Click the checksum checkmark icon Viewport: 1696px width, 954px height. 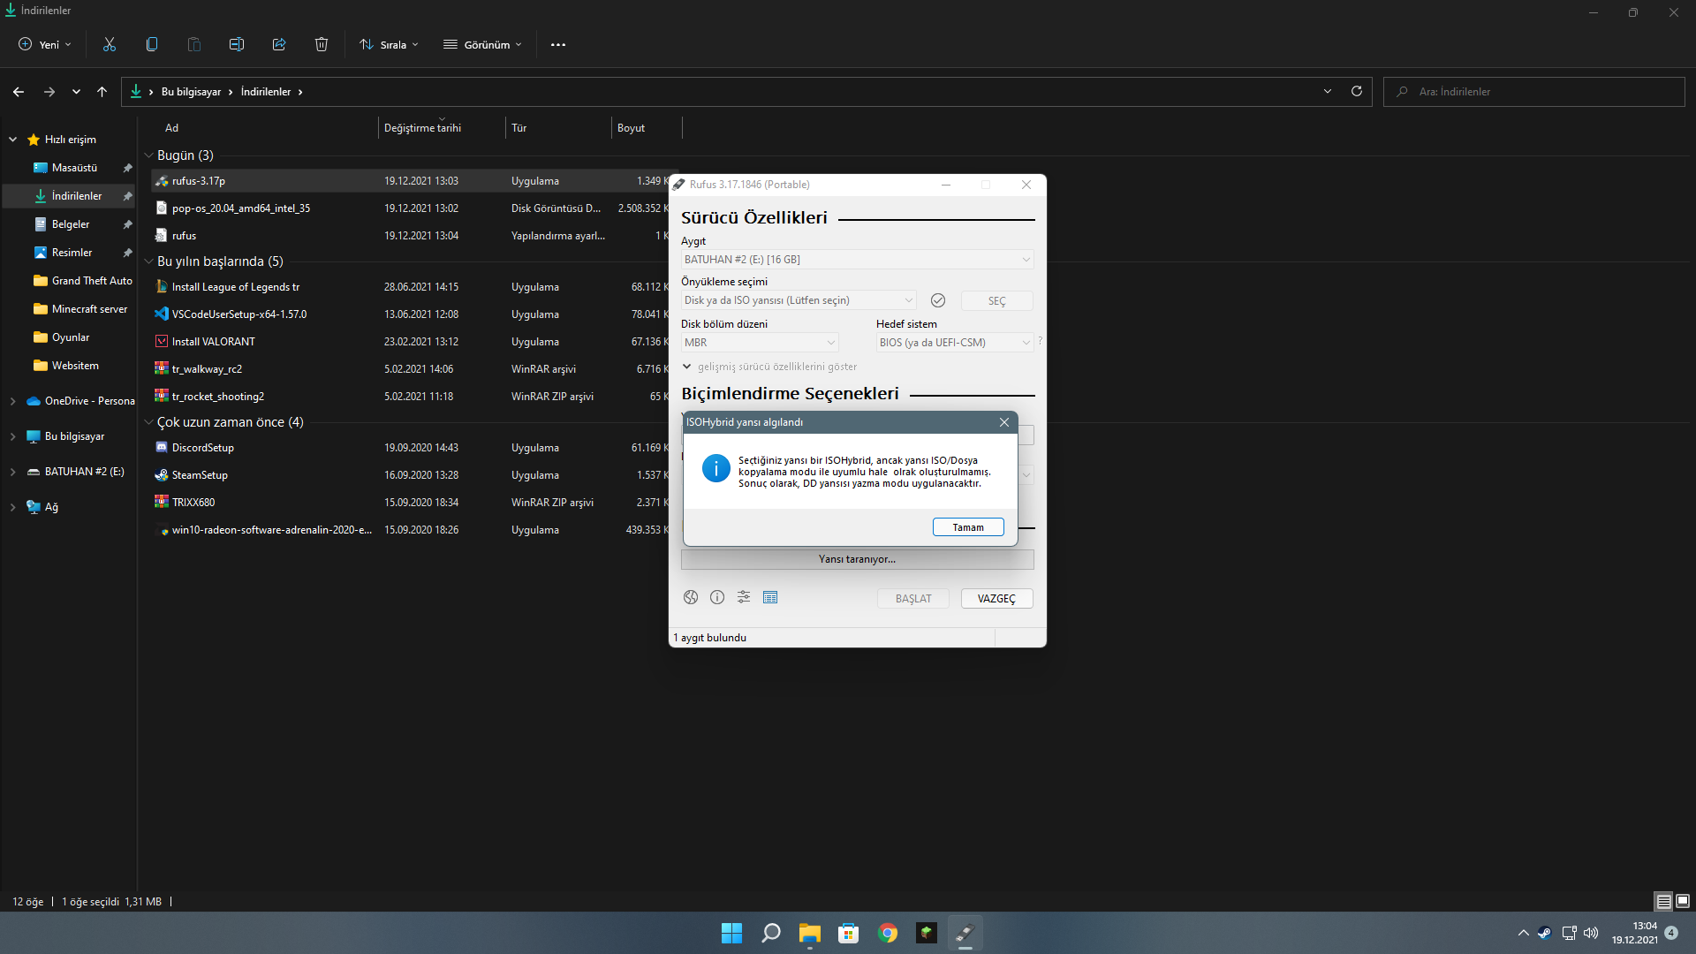[938, 300]
